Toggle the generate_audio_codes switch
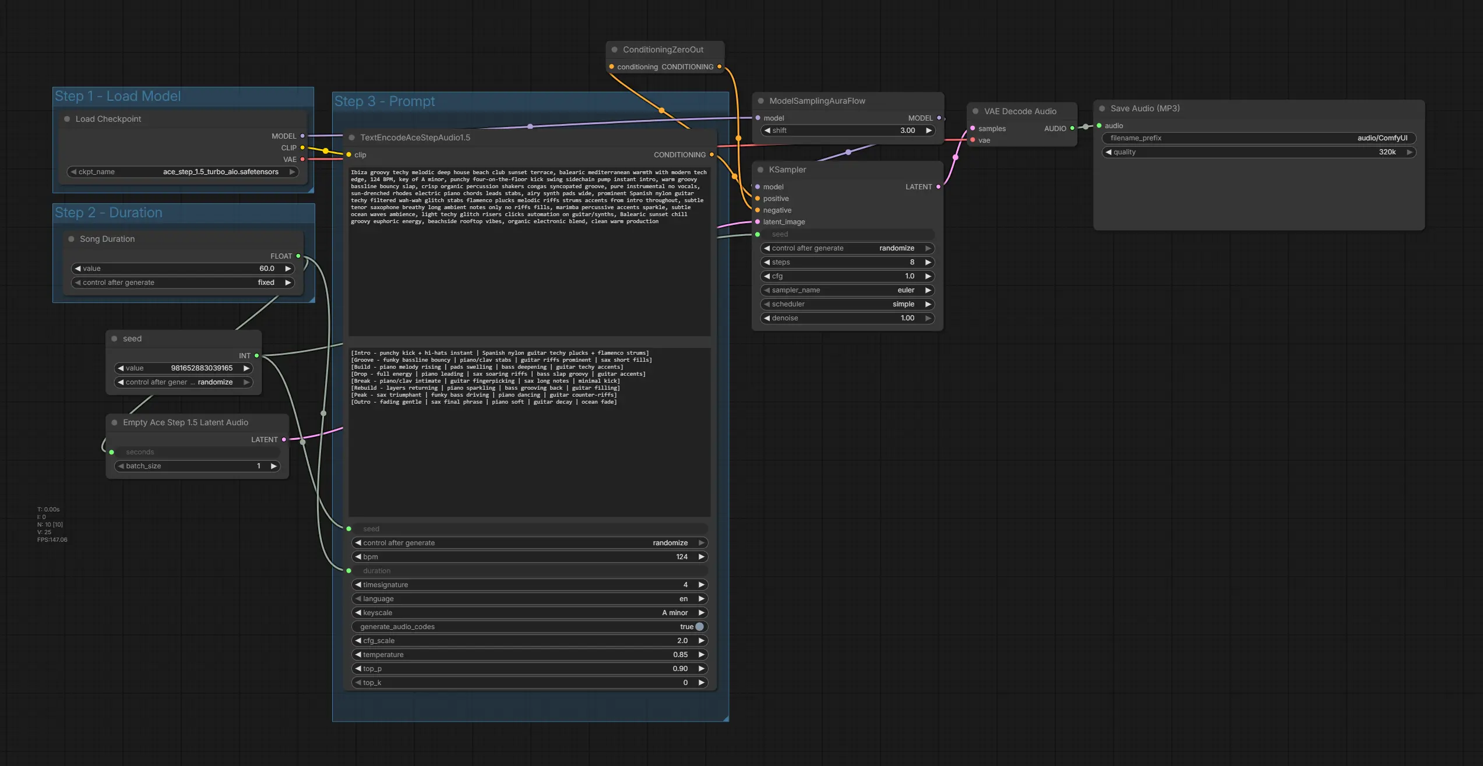 (699, 627)
